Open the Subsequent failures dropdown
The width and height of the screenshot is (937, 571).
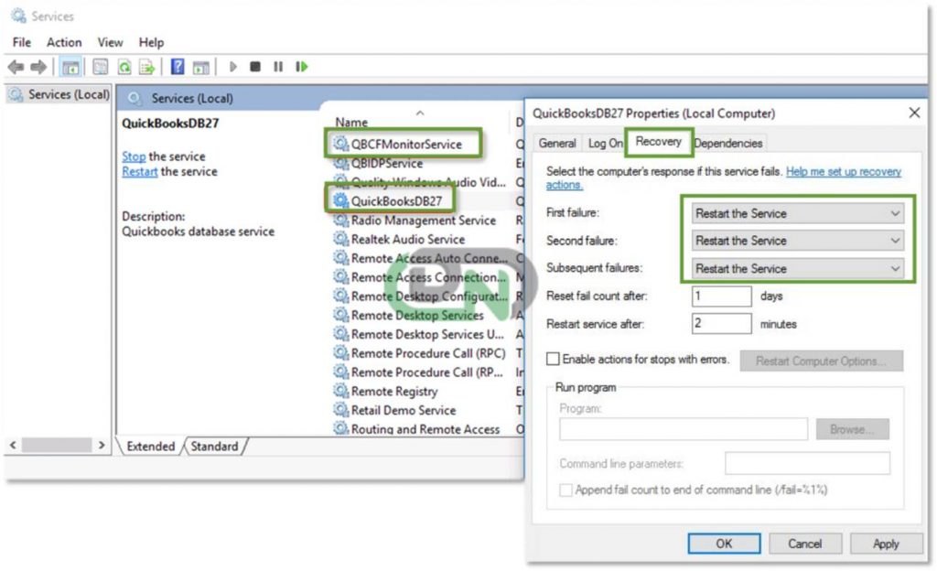click(x=798, y=269)
